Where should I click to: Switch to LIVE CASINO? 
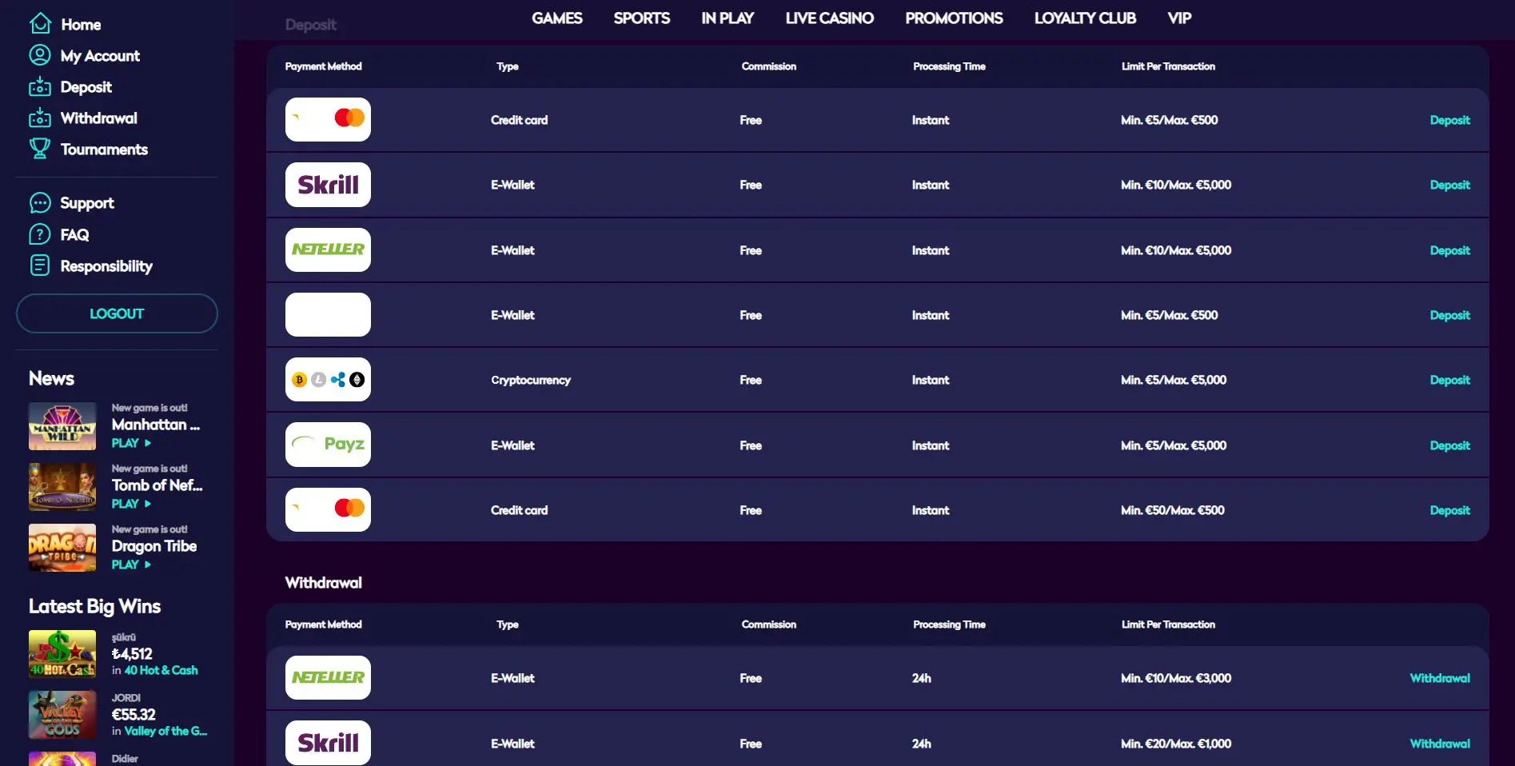pos(830,18)
